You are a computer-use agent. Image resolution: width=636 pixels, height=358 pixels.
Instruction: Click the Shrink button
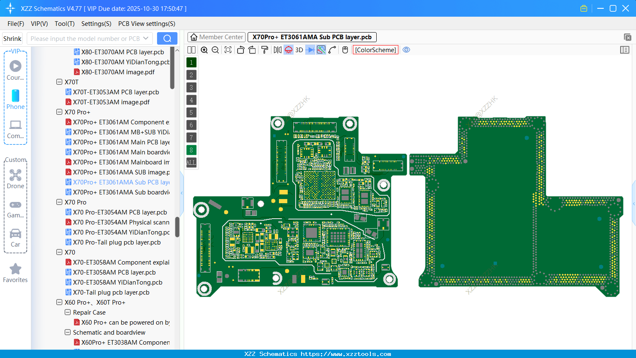[x=13, y=38]
